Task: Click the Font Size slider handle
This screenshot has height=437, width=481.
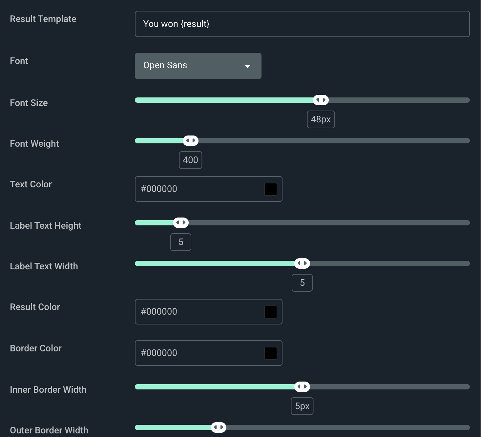Action: 321,100
